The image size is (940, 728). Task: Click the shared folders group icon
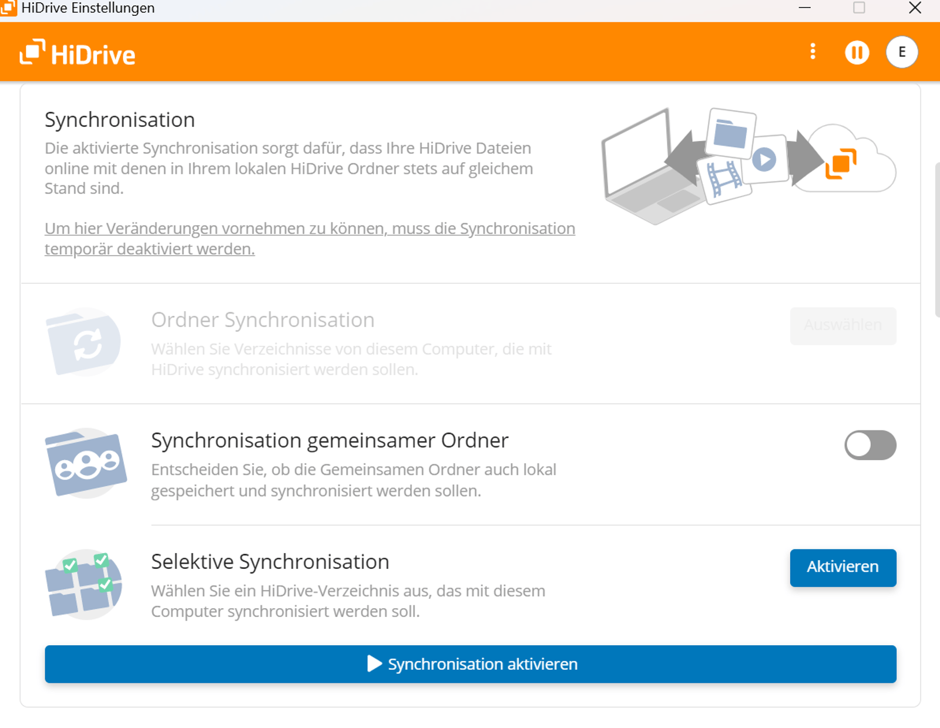[87, 463]
